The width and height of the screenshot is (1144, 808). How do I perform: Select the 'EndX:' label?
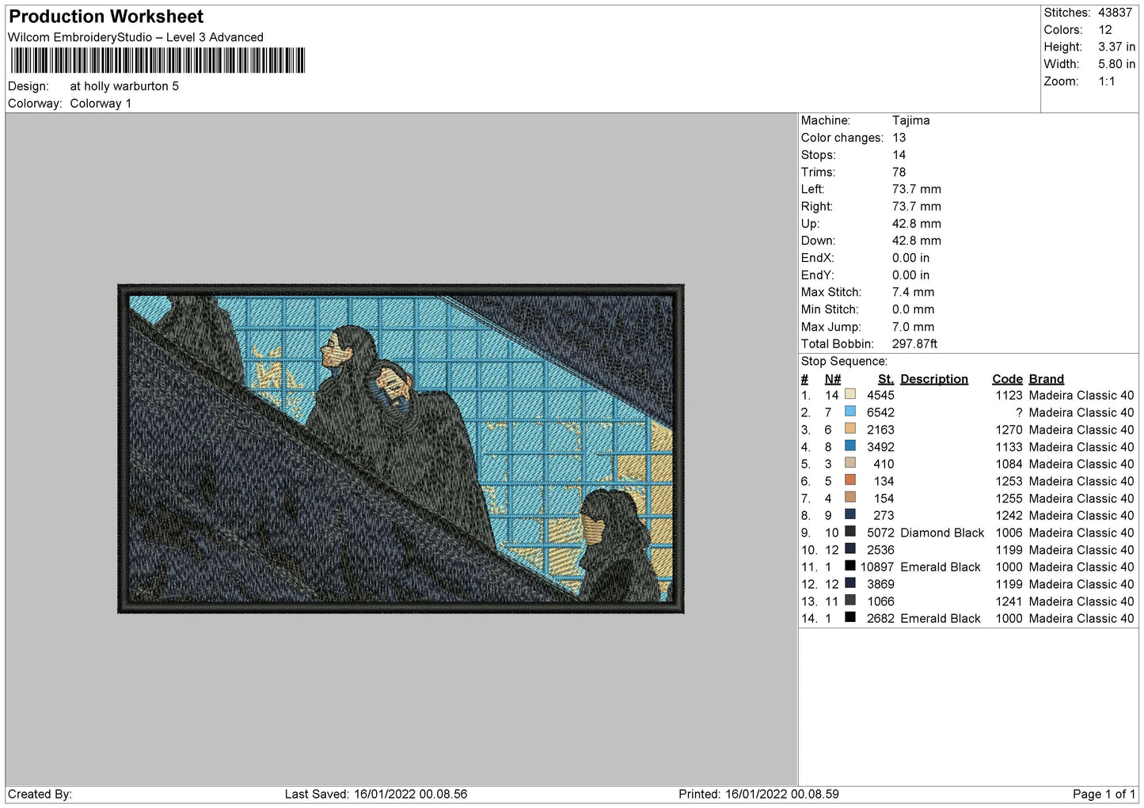(817, 258)
